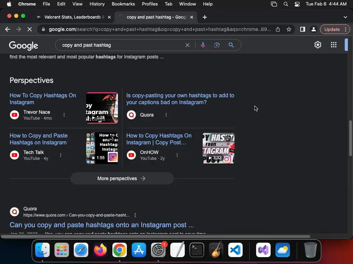The height and width of the screenshot is (264, 353).
Task: Open options menu for OnHOW result
Action: tap(177, 155)
